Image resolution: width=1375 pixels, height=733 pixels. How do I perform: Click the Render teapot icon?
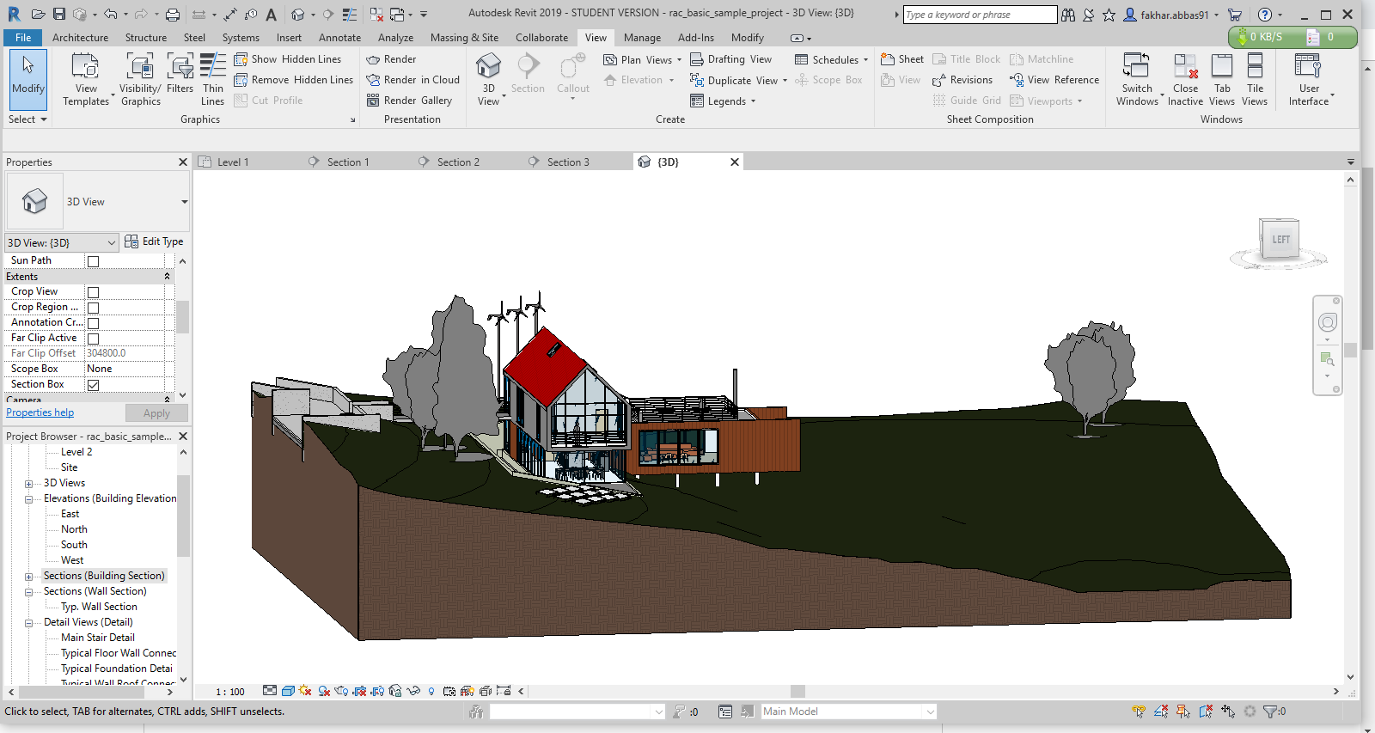(373, 59)
